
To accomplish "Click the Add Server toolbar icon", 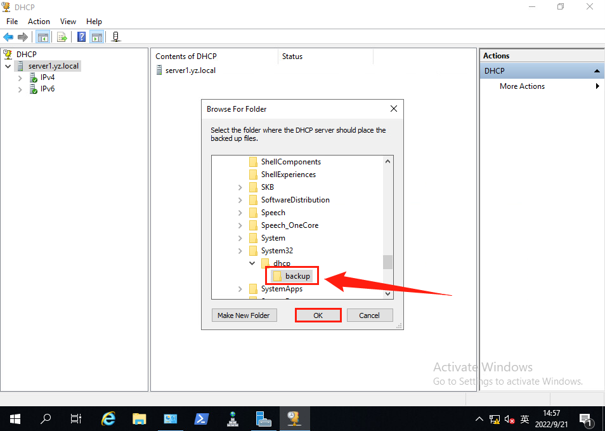I will 116,37.
